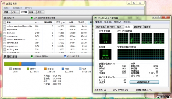Click the light blue 可用 legend swatch
172x99 pixels.
click(80, 69)
